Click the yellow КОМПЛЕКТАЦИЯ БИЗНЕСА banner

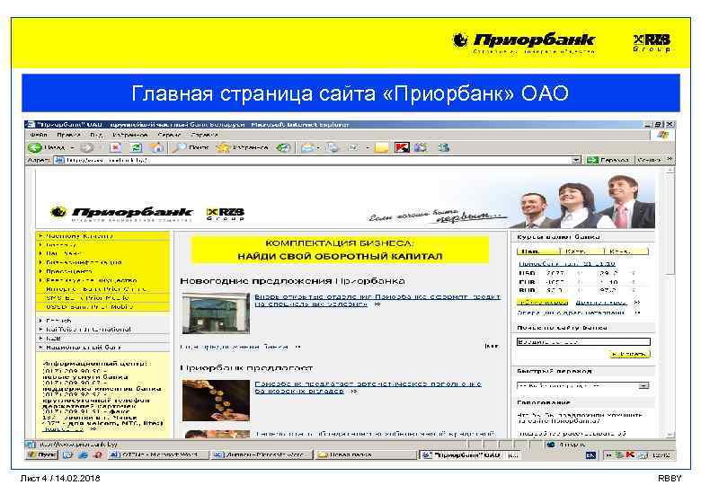pyautogui.click(x=340, y=250)
